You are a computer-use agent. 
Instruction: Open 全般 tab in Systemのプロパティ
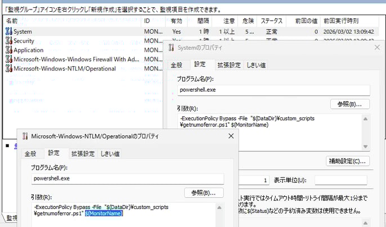(x=177, y=65)
